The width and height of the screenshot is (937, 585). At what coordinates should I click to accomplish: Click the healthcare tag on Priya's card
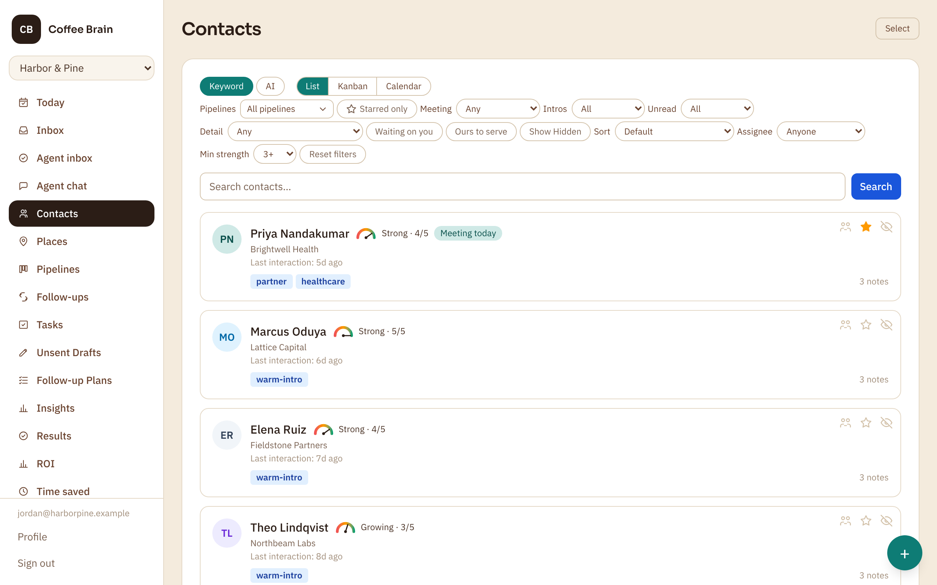click(323, 282)
